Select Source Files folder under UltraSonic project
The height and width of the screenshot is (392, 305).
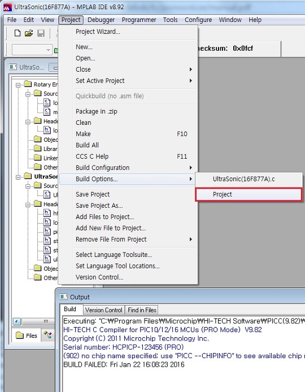[x=46, y=185]
